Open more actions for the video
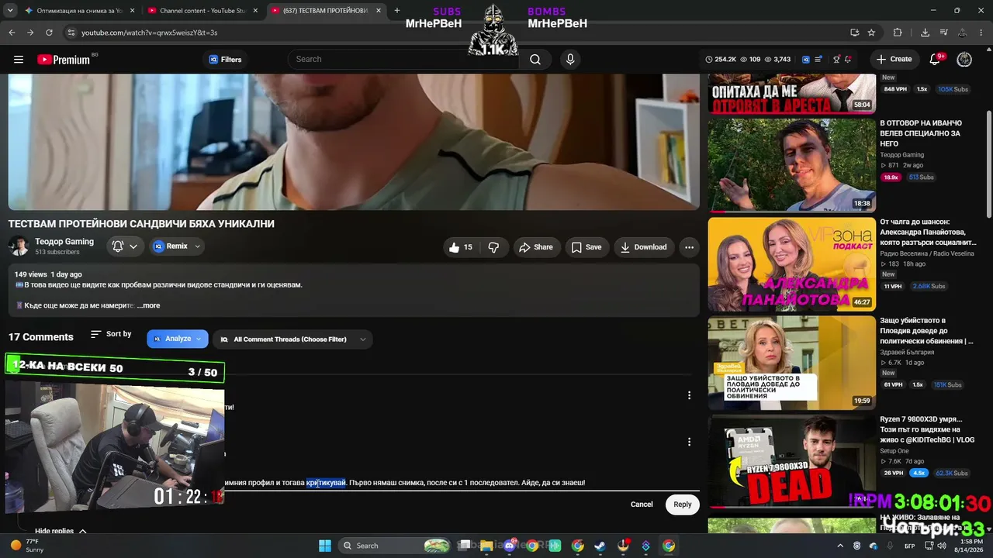Image resolution: width=993 pixels, height=558 pixels. click(689, 247)
